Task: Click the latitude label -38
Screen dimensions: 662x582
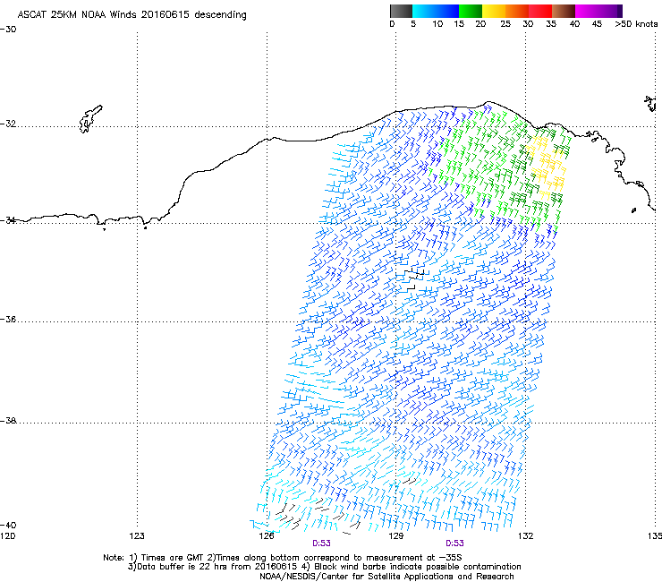Action: coord(8,421)
